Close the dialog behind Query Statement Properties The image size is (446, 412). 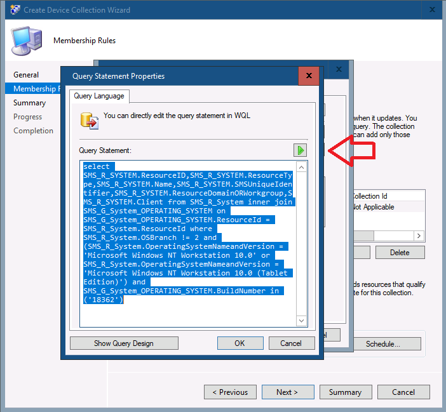[339, 69]
